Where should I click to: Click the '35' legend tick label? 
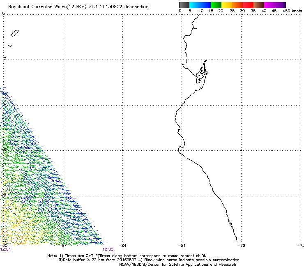(x=253, y=11)
